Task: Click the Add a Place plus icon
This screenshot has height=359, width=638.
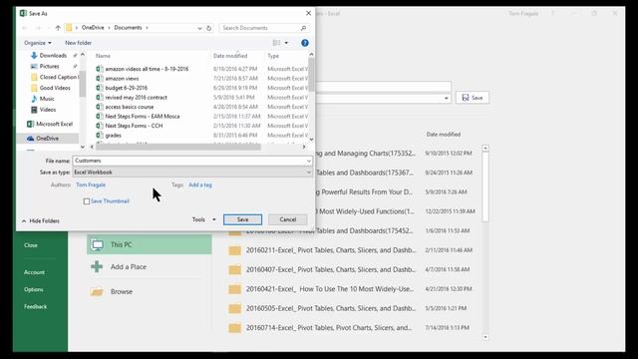Action: click(97, 266)
